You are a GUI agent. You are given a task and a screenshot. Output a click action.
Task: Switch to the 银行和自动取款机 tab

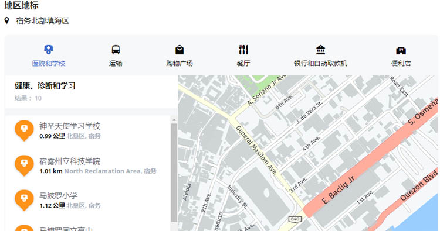(320, 64)
